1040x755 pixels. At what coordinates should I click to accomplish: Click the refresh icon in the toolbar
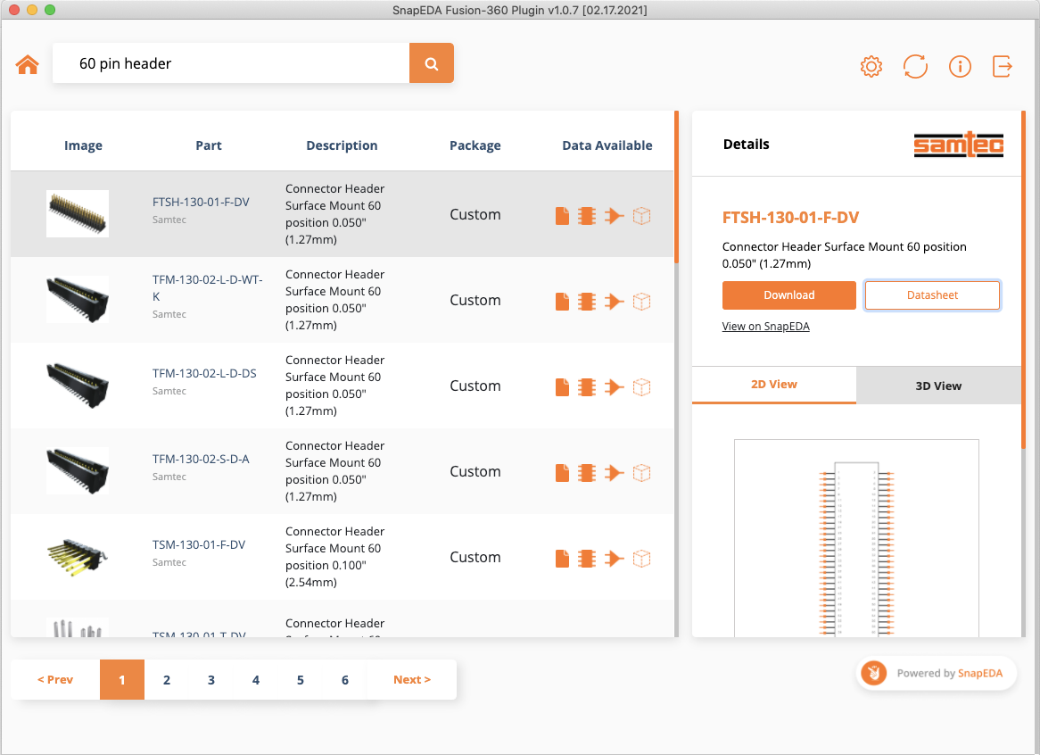(915, 65)
